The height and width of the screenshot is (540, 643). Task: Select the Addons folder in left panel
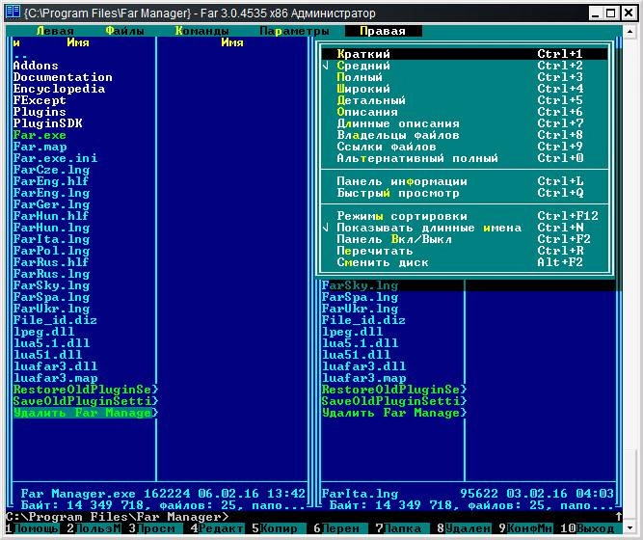point(36,66)
